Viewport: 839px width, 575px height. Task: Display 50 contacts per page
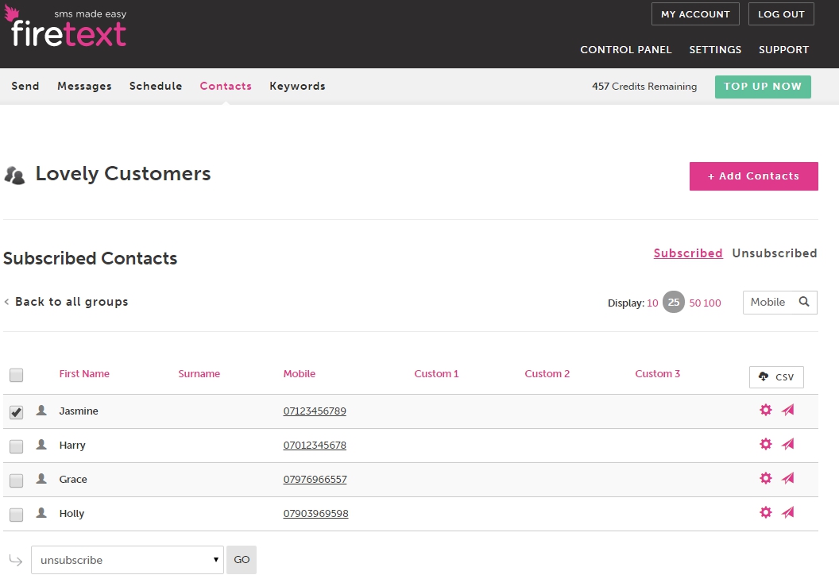click(695, 303)
